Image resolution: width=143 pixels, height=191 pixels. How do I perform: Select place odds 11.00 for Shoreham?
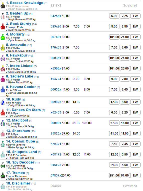(125, 133)
